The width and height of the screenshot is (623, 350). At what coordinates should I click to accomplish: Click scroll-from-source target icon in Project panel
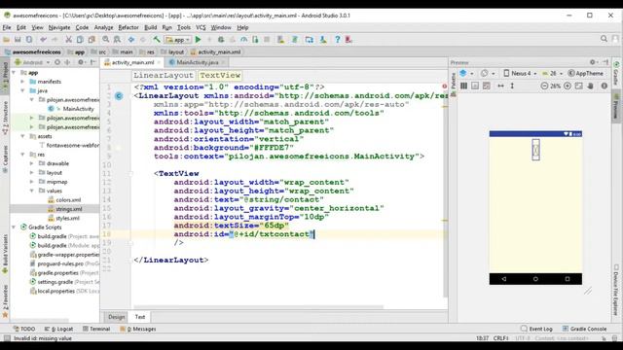pos(57,62)
